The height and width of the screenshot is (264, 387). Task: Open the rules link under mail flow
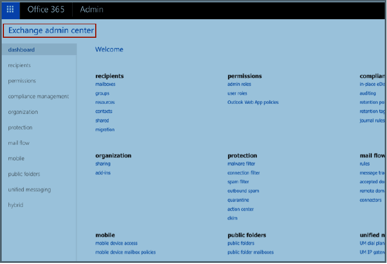364,164
